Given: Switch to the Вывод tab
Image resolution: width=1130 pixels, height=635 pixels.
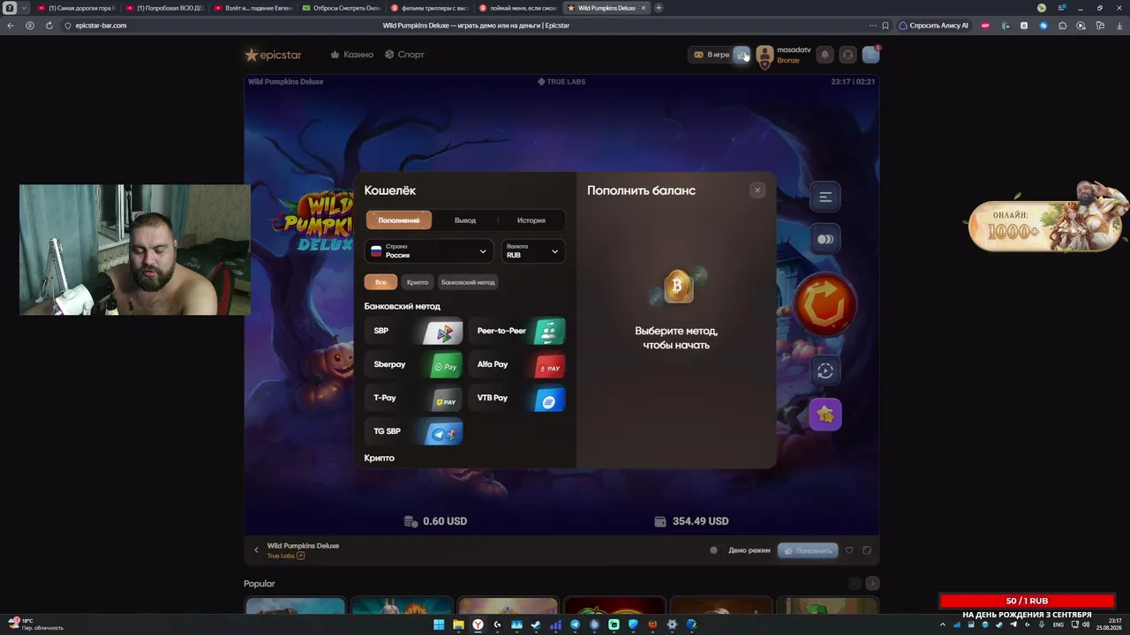Looking at the screenshot, I should (x=465, y=220).
